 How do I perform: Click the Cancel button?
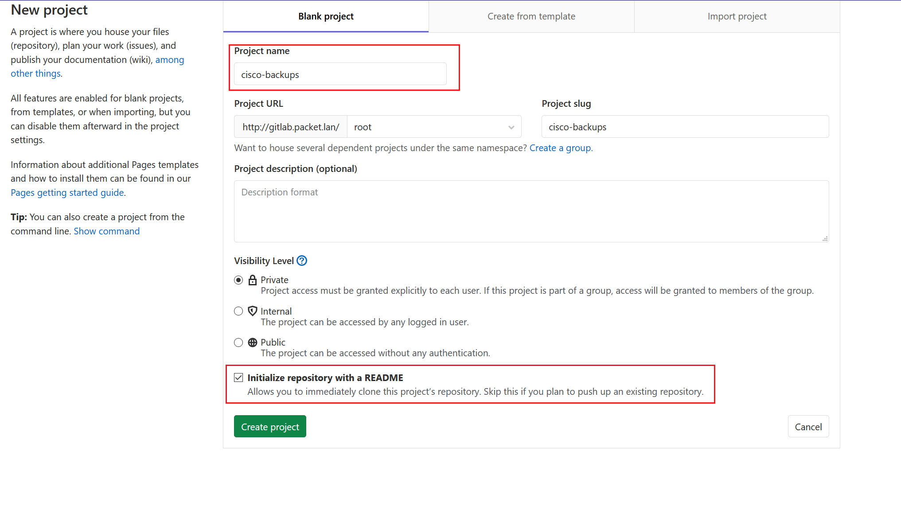click(808, 427)
